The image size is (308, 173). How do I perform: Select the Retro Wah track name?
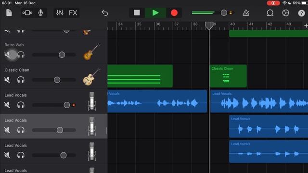coord(14,45)
